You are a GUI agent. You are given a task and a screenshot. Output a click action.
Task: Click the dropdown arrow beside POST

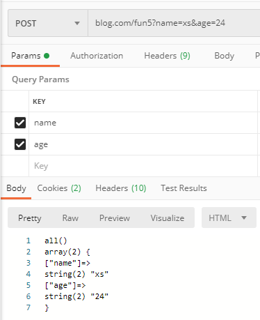pyautogui.click(x=77, y=23)
